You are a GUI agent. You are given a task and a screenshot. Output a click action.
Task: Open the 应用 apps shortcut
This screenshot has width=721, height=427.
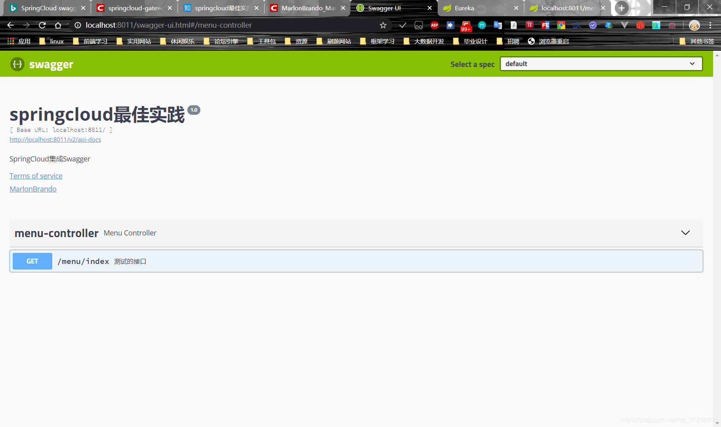(19, 41)
